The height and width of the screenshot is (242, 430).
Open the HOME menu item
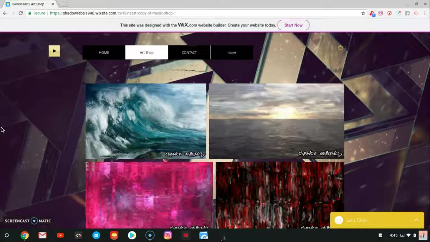coord(104,52)
